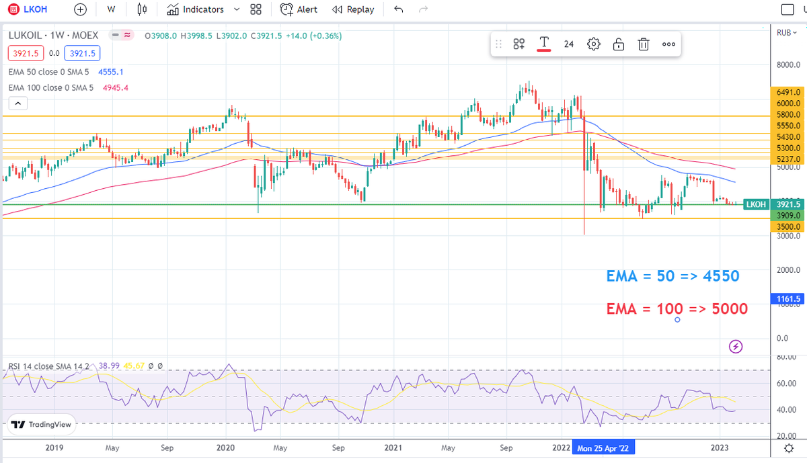Click the Mon 25 Apr '22 timeline marker
The height and width of the screenshot is (463, 807).
pos(603,447)
